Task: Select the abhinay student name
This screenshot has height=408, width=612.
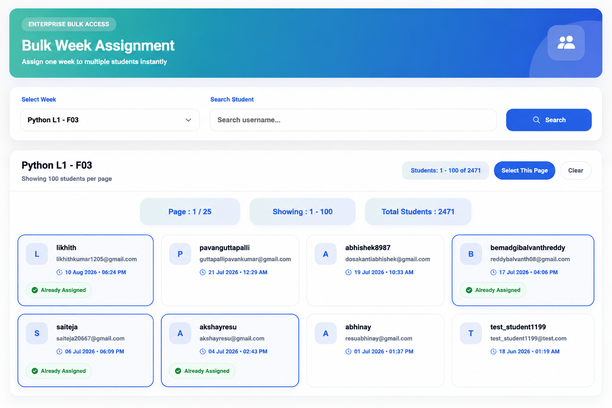Action: 358,327
